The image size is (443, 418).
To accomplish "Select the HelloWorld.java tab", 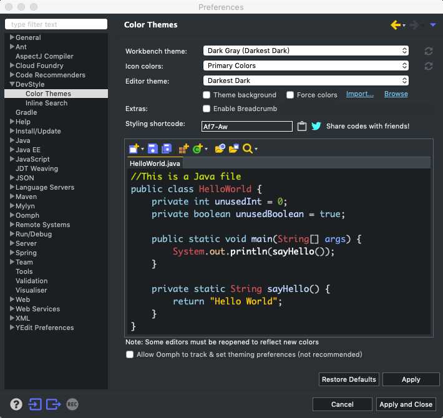I will coord(155,163).
